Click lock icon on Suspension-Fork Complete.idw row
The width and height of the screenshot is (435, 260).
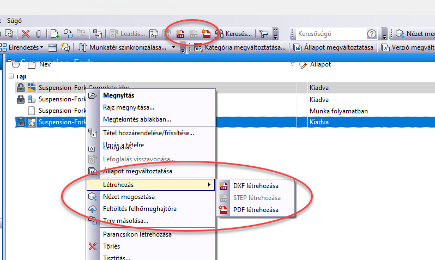(x=21, y=88)
